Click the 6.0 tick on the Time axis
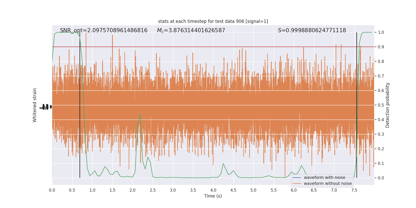The image size is (416, 208). coord(294,190)
